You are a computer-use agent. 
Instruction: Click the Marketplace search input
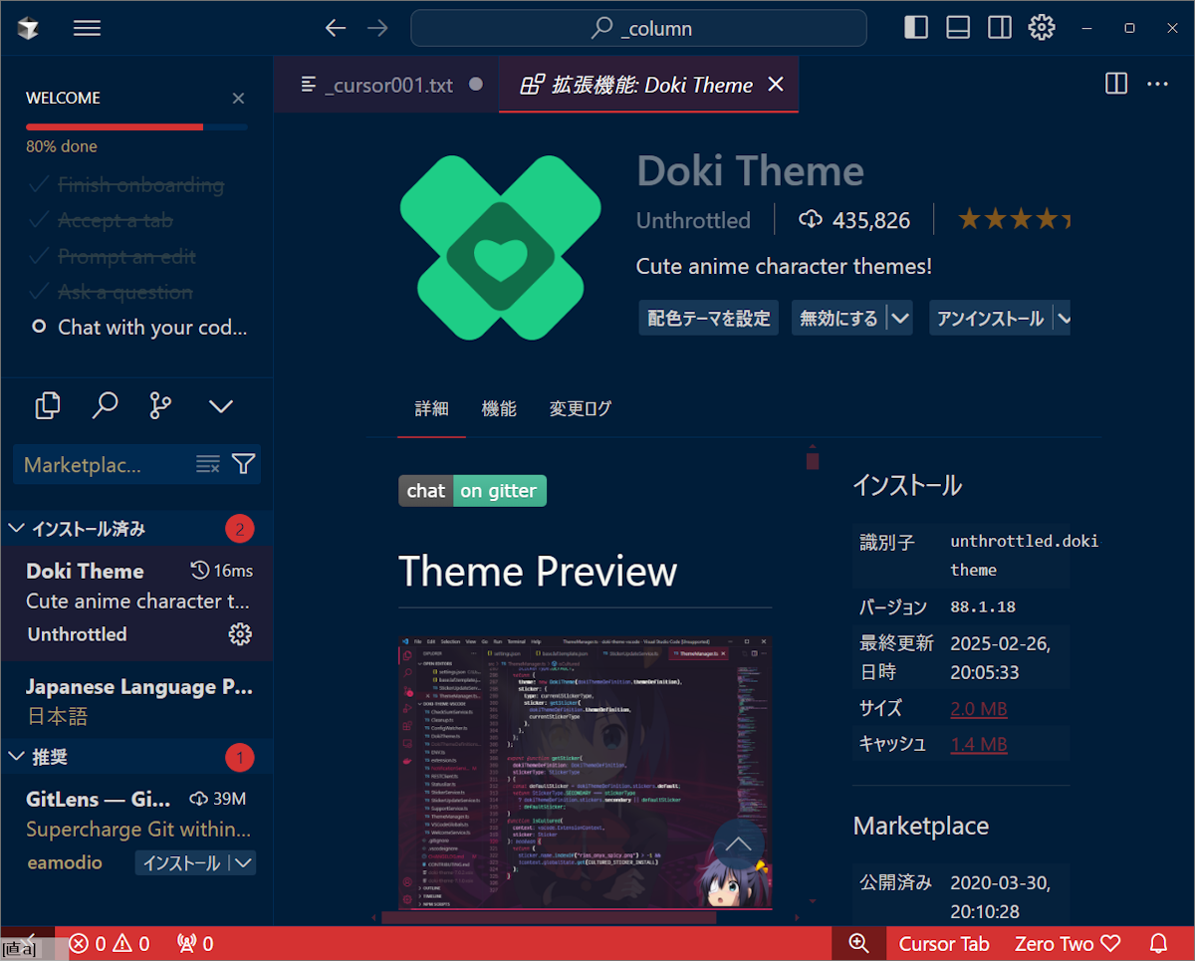pos(103,465)
